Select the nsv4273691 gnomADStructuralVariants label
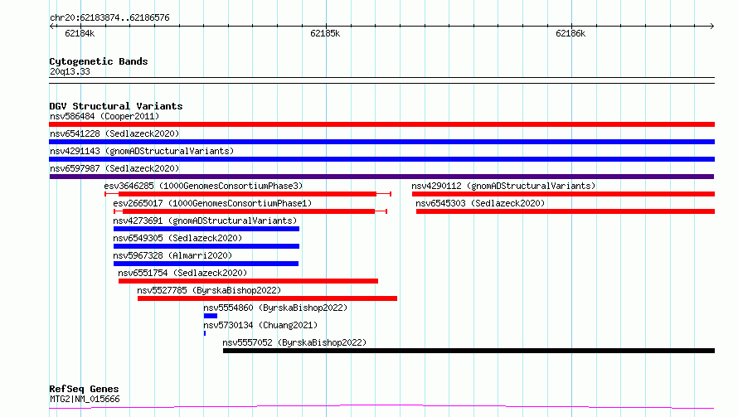 [x=205, y=221]
